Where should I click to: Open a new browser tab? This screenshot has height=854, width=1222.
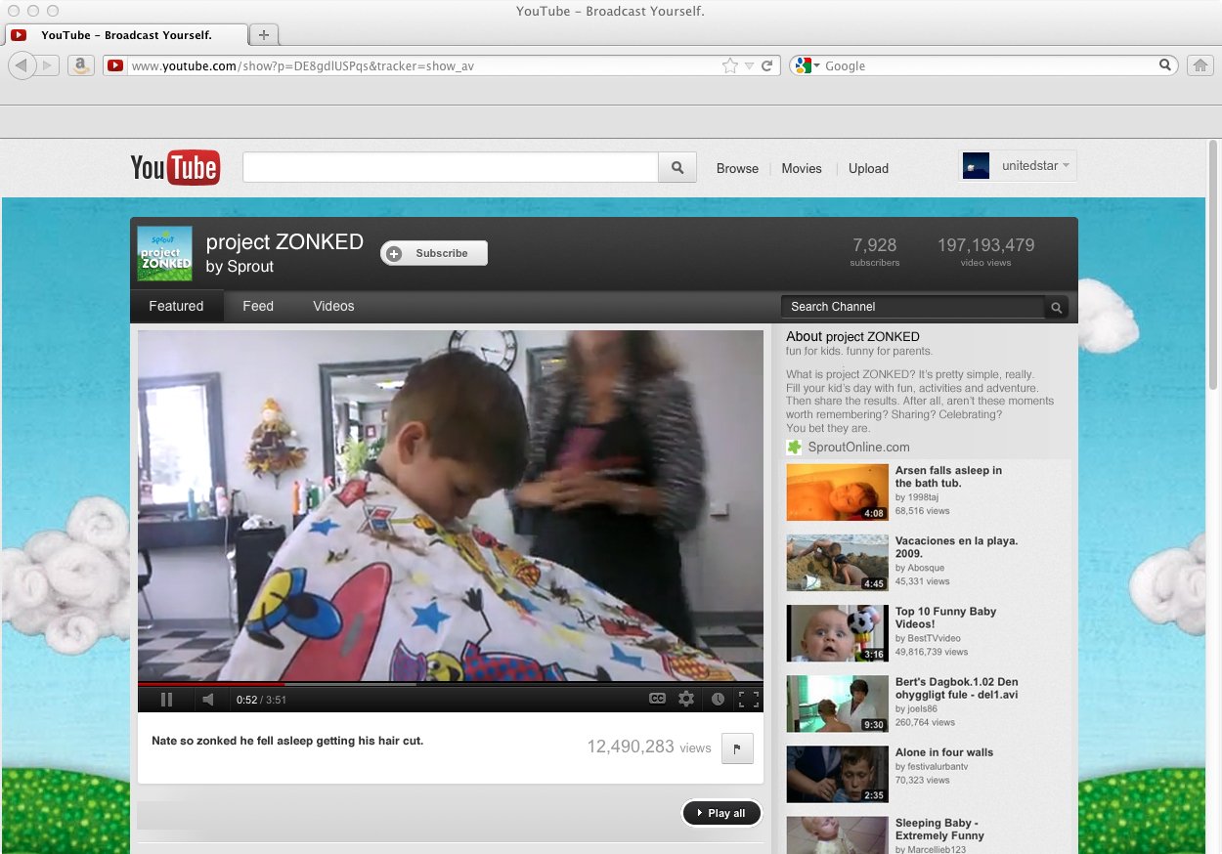click(x=264, y=34)
